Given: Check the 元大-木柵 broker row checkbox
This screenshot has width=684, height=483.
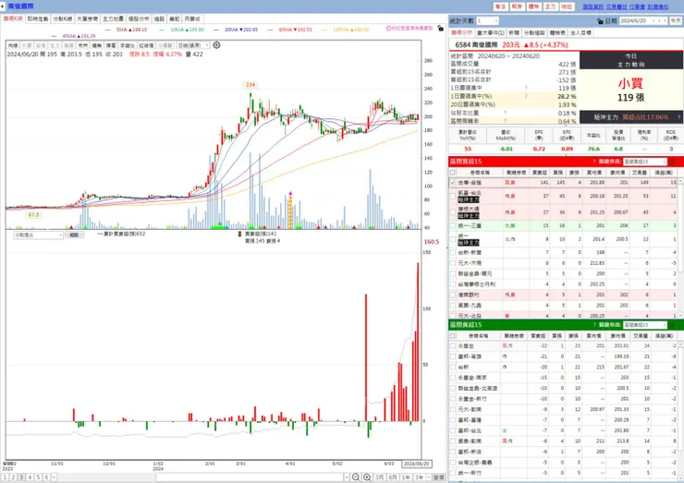Looking at the screenshot, I should (453, 263).
